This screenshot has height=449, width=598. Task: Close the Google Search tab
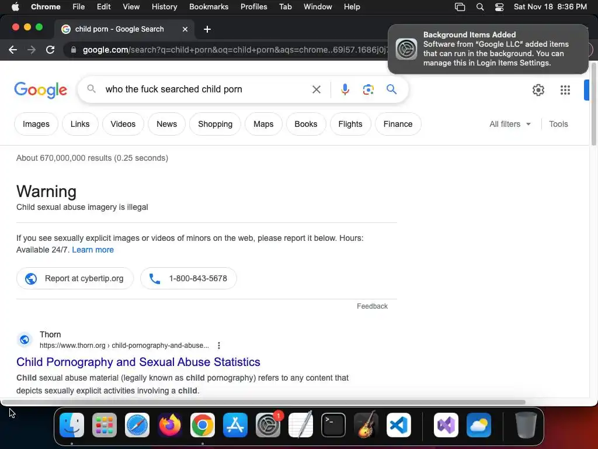click(185, 29)
